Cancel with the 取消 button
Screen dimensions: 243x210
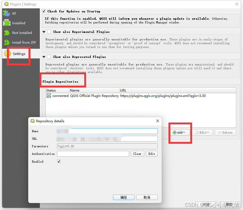click(147, 197)
